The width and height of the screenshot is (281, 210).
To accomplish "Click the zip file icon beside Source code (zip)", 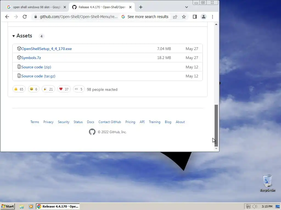I will coord(19,67).
